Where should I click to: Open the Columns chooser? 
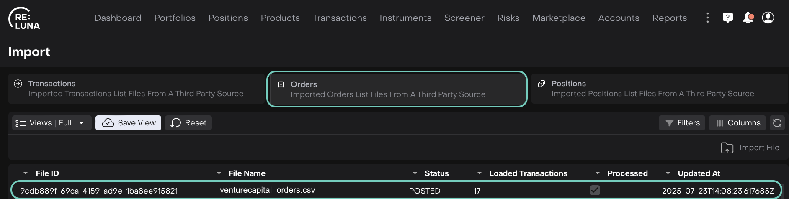tap(737, 123)
